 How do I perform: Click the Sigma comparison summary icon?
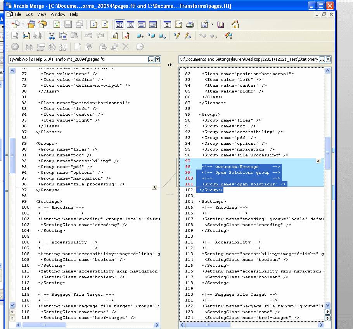[x=167, y=25]
